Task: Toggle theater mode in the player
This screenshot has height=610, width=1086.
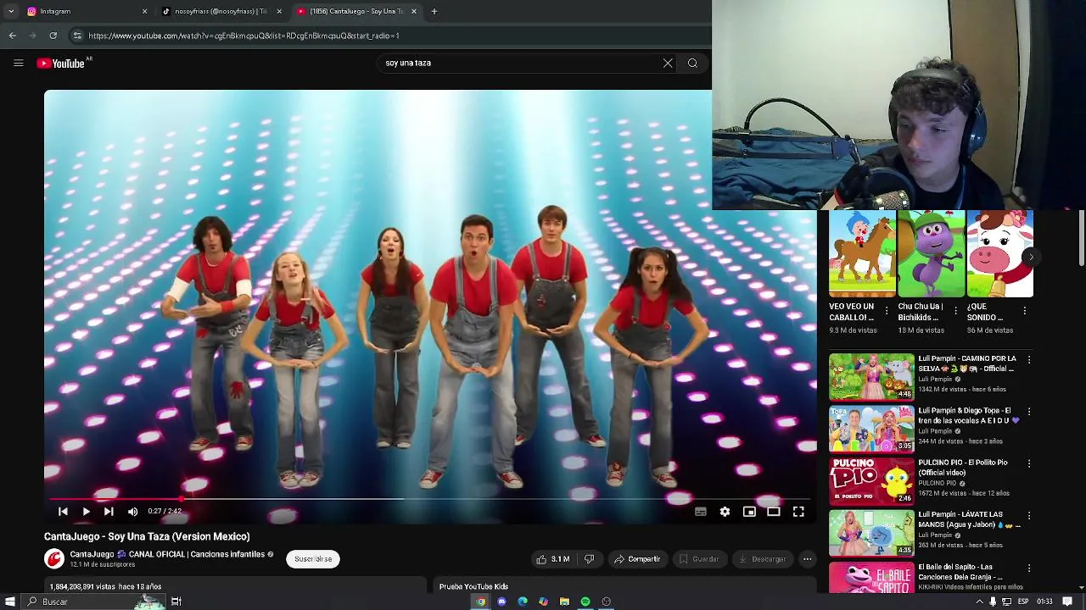Action: click(x=774, y=512)
